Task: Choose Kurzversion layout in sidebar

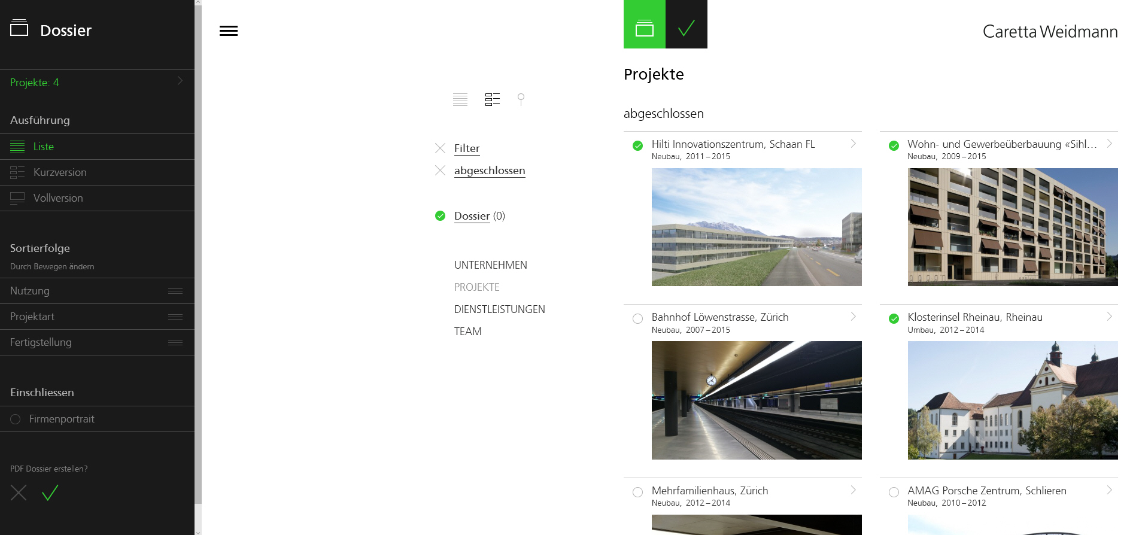Action: pos(60,172)
